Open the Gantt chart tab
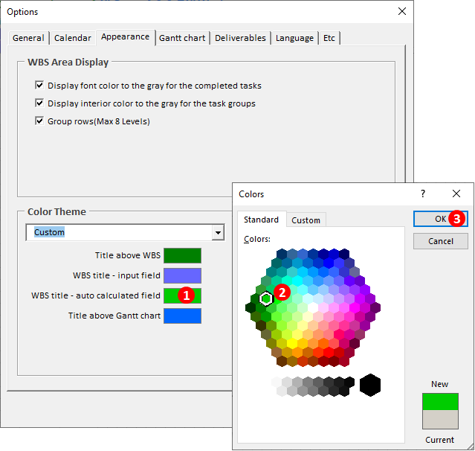 click(182, 38)
